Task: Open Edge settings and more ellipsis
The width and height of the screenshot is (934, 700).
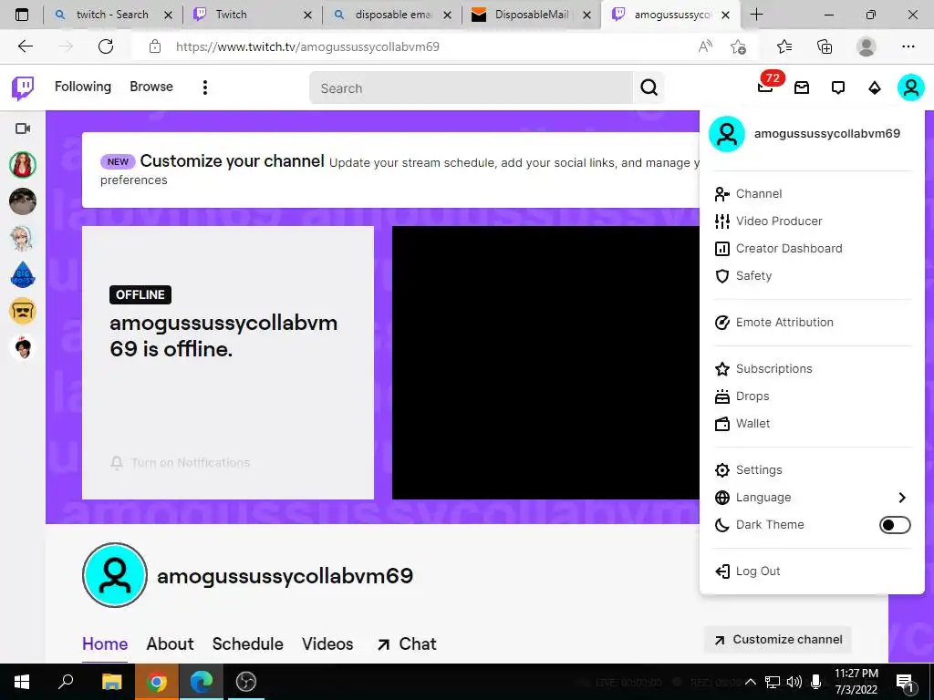Action: click(908, 46)
